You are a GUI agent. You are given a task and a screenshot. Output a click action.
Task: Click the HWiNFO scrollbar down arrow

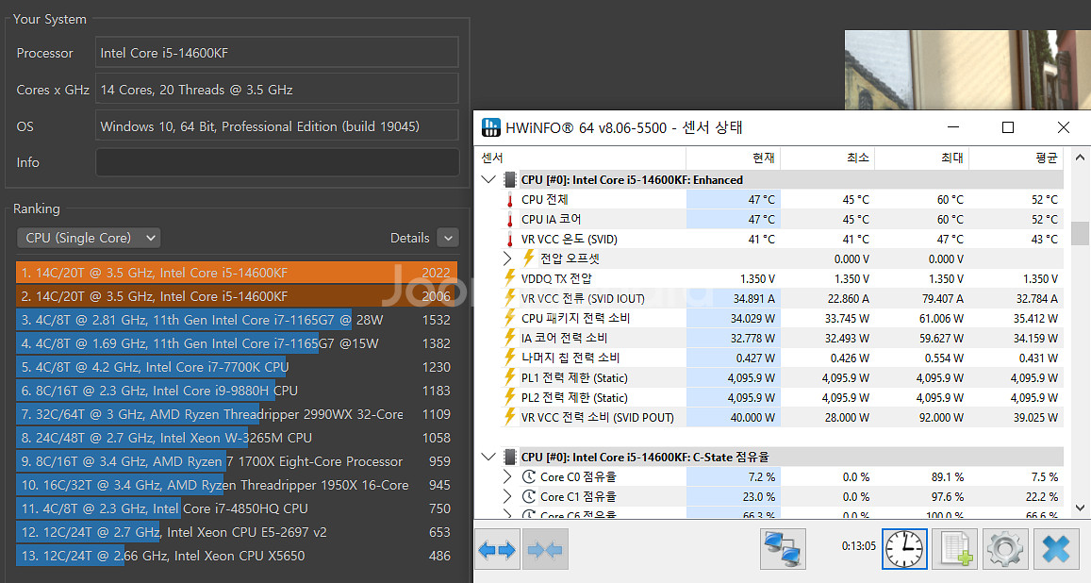(x=1080, y=508)
